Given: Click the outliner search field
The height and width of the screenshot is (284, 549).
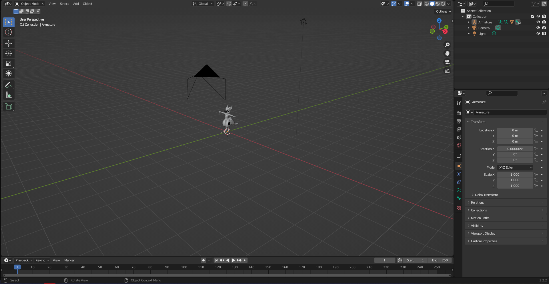Looking at the screenshot, I should [x=499, y=4].
